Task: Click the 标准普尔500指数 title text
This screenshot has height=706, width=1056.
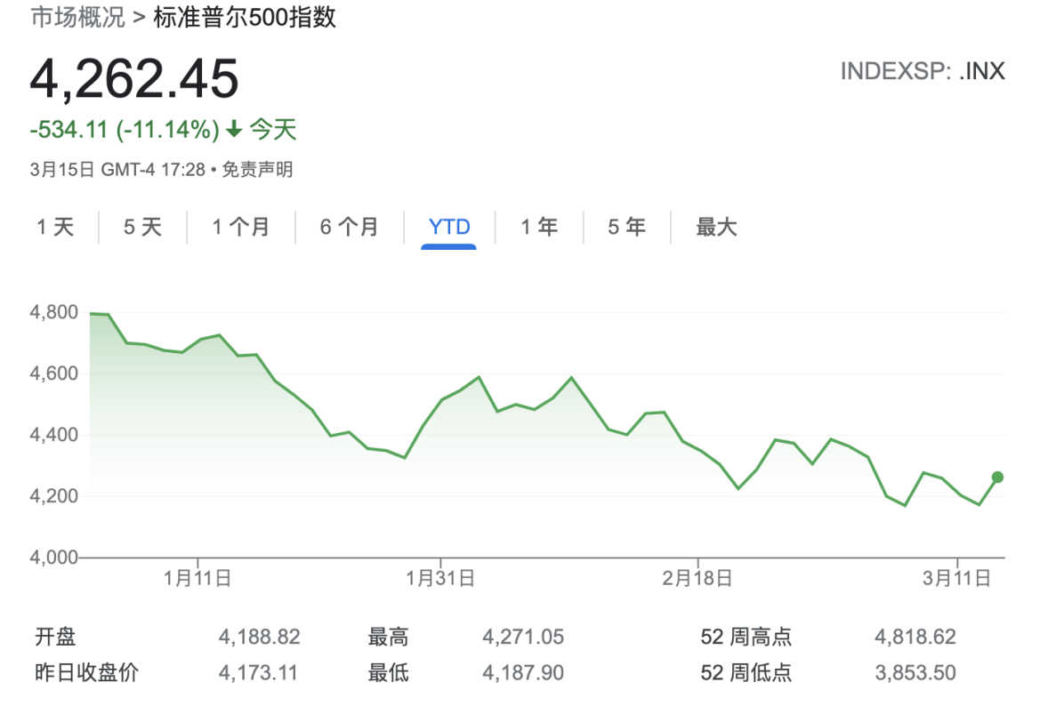Action: tap(245, 18)
